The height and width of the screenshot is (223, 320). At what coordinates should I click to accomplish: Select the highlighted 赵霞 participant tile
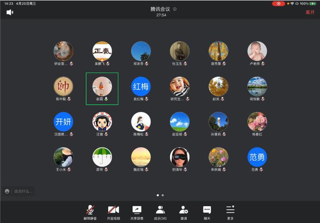coord(102,88)
